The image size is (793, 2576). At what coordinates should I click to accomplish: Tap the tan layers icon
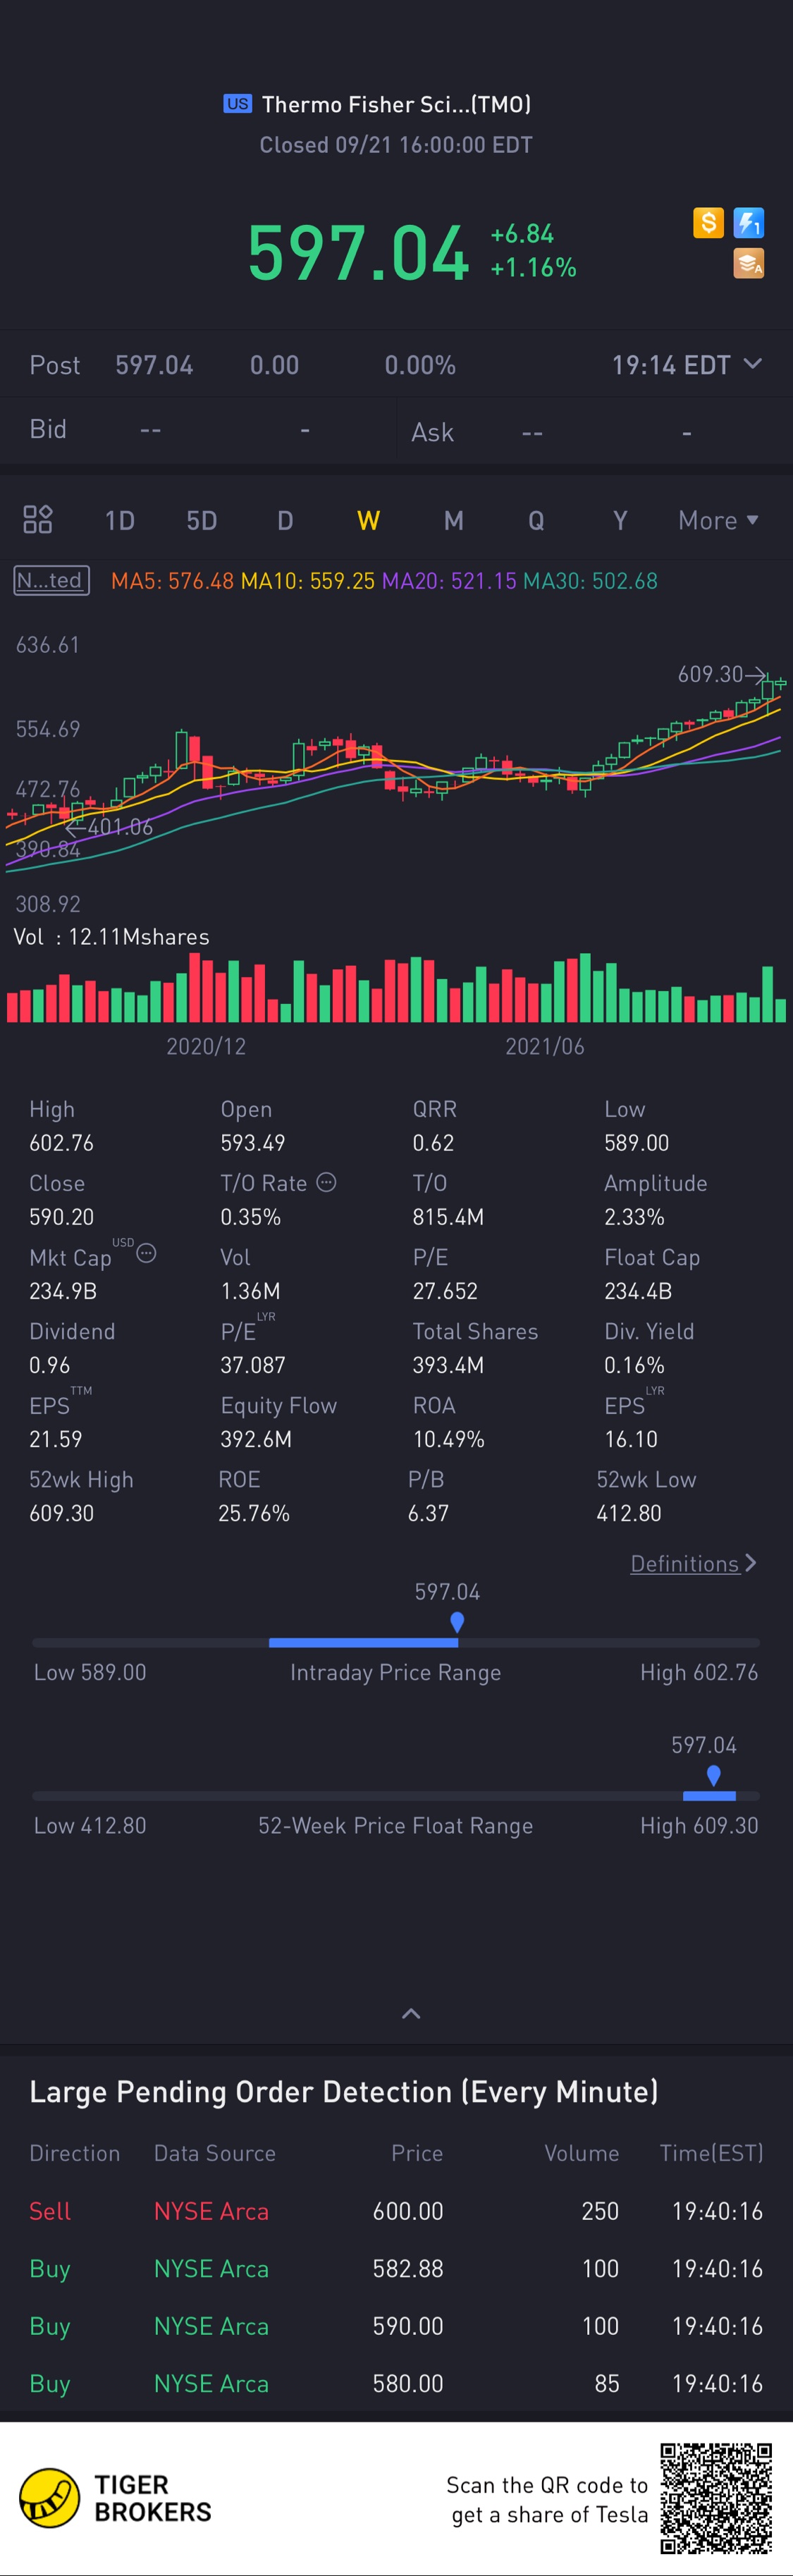click(748, 263)
